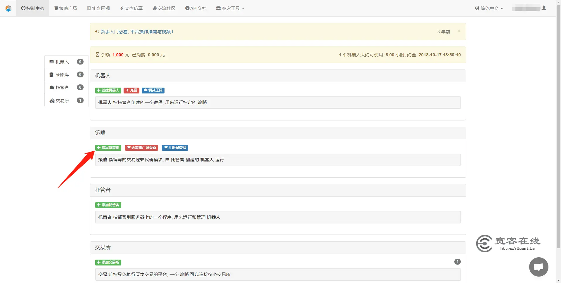Click the green 创建机器人 button
Image resolution: width=561 pixels, height=283 pixels.
108,90
